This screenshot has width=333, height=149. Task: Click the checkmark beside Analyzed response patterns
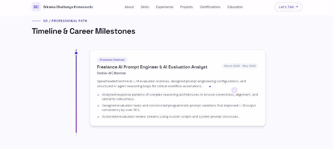tap(98, 95)
